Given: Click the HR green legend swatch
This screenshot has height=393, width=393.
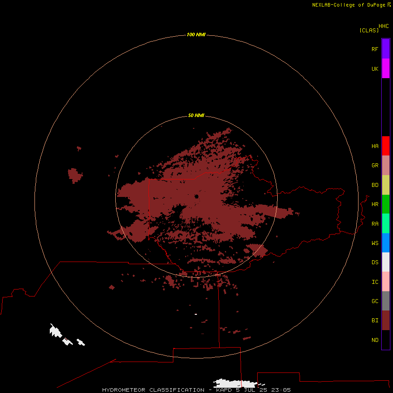Looking at the screenshot, I should pos(386,204).
